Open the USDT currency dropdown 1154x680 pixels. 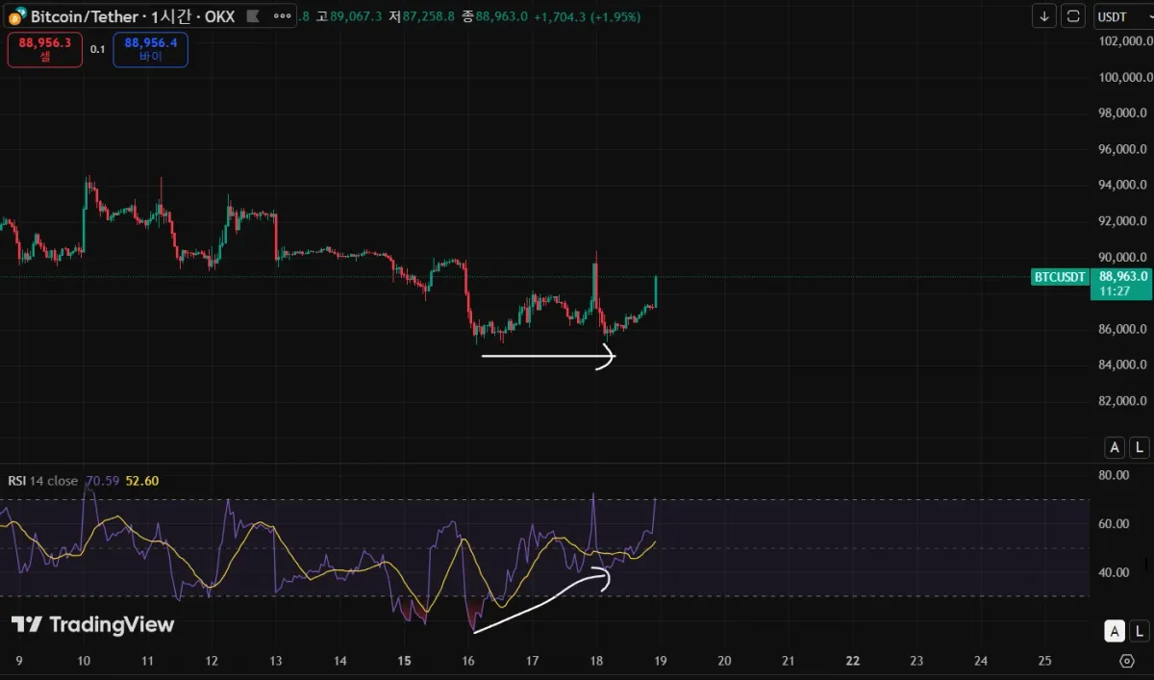click(x=1124, y=16)
